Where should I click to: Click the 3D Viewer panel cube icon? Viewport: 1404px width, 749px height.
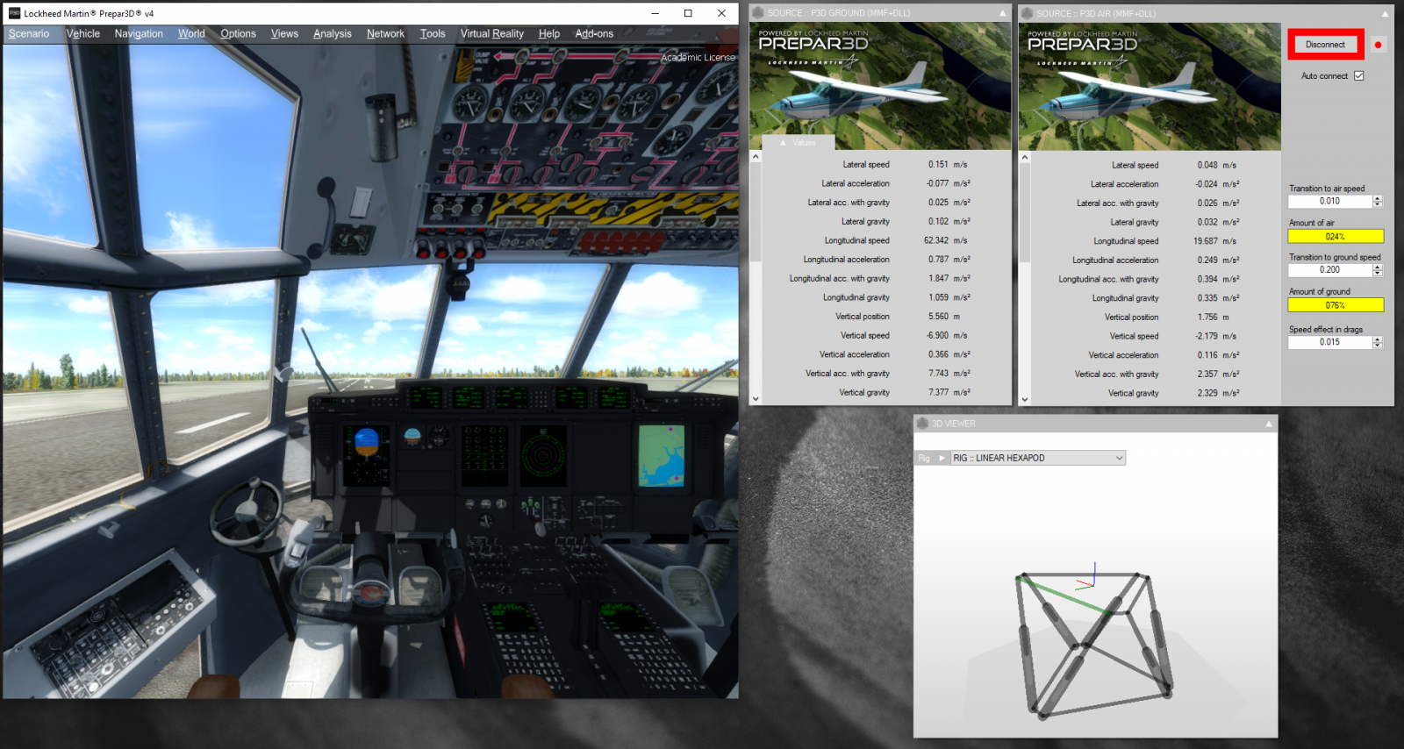922,424
